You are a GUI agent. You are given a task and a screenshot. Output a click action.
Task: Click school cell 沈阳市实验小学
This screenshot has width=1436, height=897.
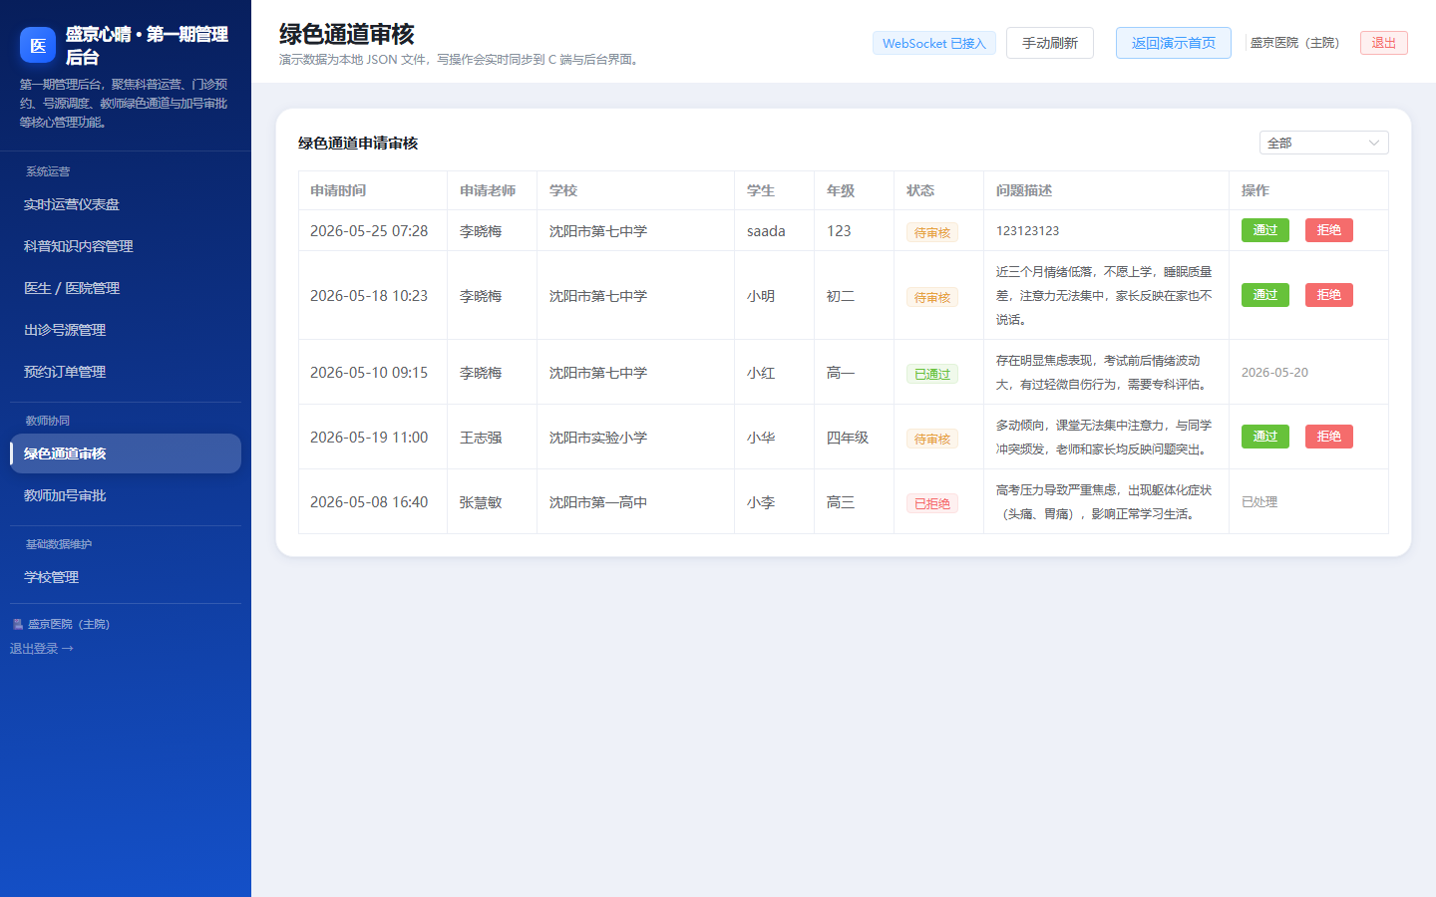click(x=598, y=438)
